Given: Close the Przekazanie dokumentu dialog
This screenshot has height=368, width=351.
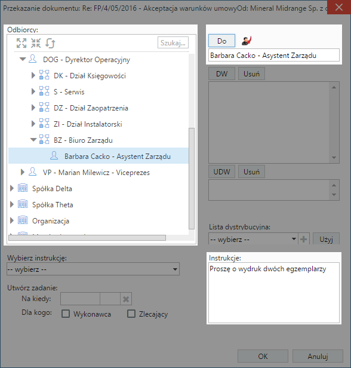Looking at the screenshot, I should pos(339,7).
